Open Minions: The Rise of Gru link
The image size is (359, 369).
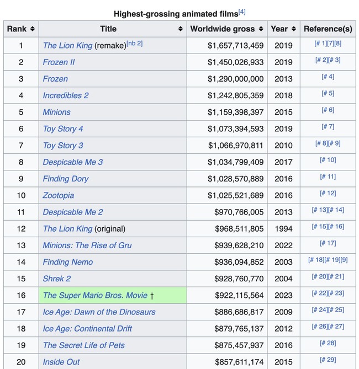pyautogui.click(x=87, y=245)
